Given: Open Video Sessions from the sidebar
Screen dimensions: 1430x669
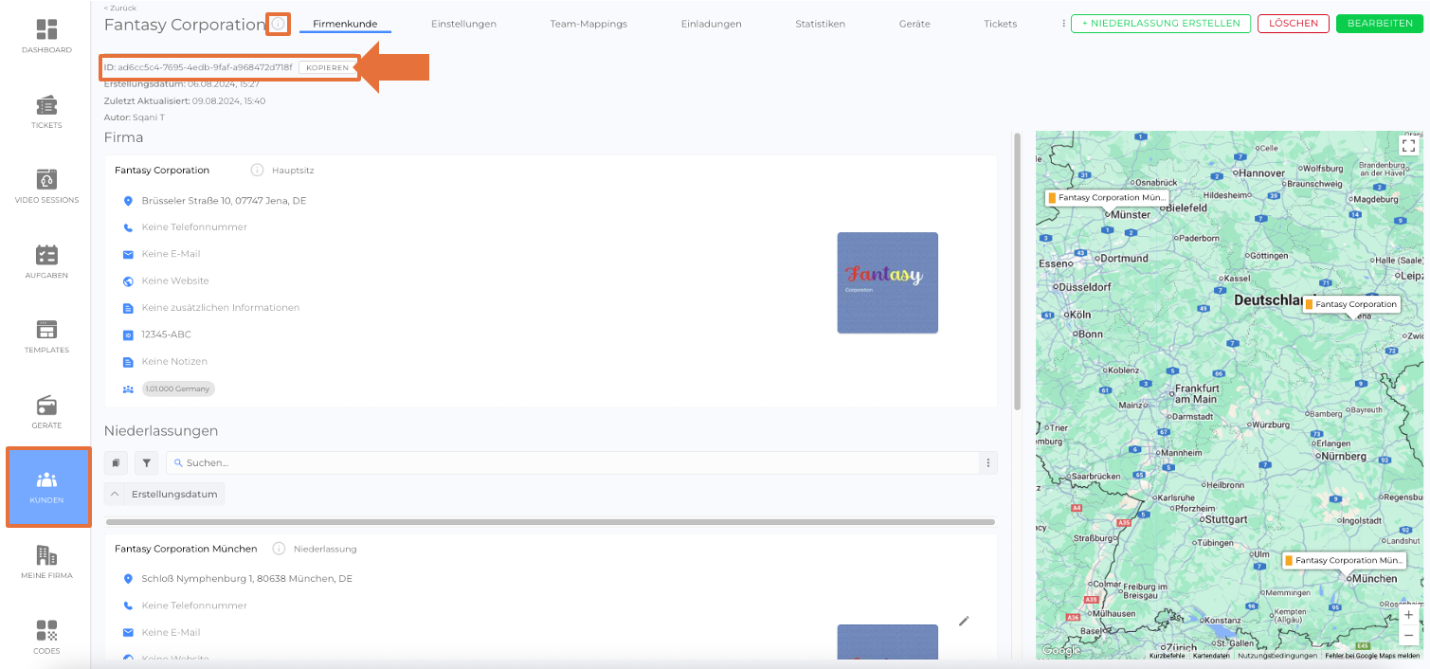Looking at the screenshot, I should tap(46, 186).
